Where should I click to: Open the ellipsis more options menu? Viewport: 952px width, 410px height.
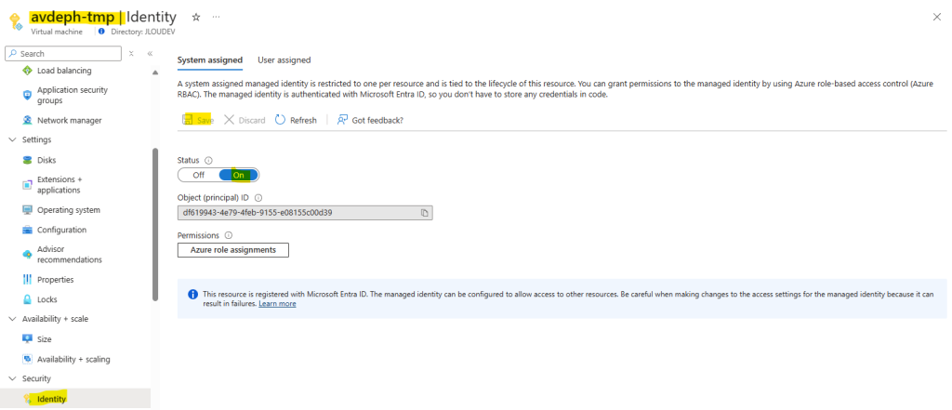[x=216, y=17]
